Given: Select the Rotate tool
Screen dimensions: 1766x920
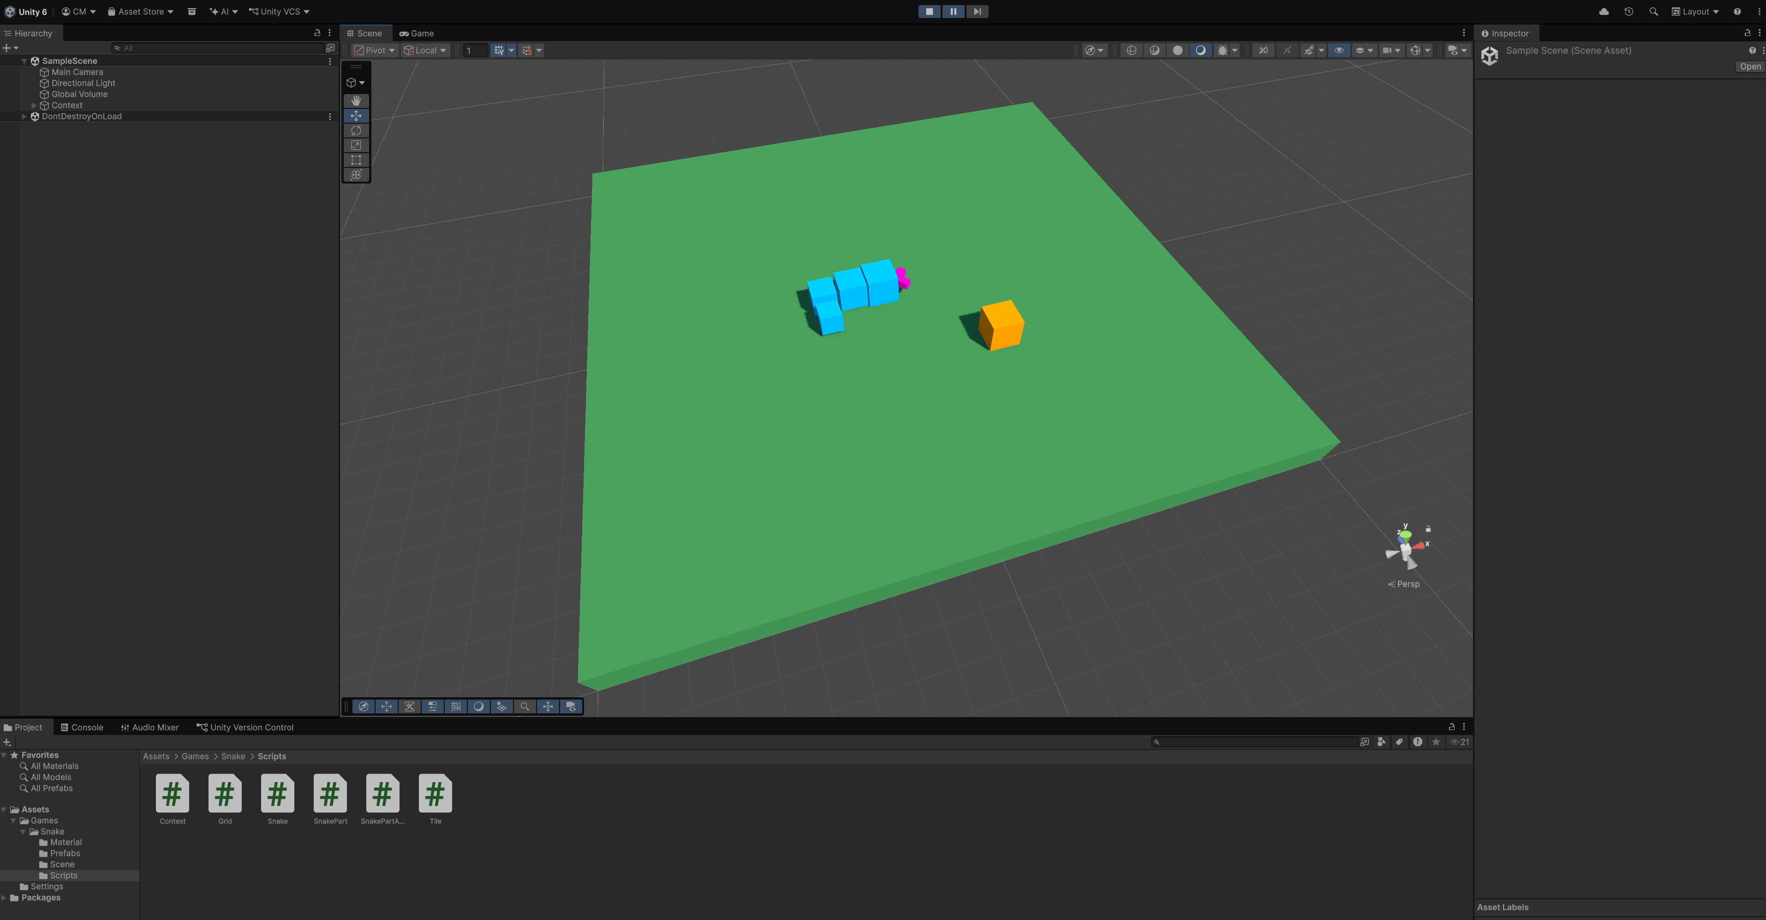Looking at the screenshot, I should [356, 130].
